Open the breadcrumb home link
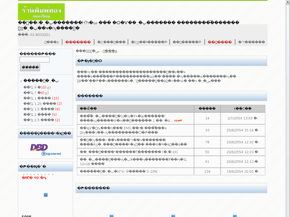Viewport: 290px width, 217px height. pyautogui.click(x=110, y=51)
